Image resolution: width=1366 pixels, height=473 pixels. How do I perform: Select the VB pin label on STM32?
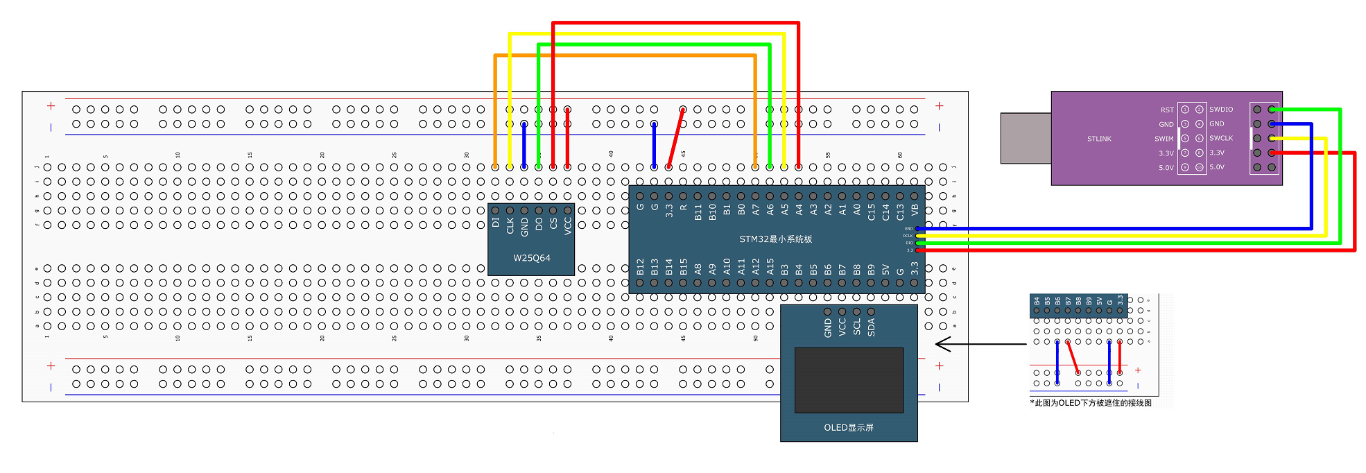click(915, 209)
